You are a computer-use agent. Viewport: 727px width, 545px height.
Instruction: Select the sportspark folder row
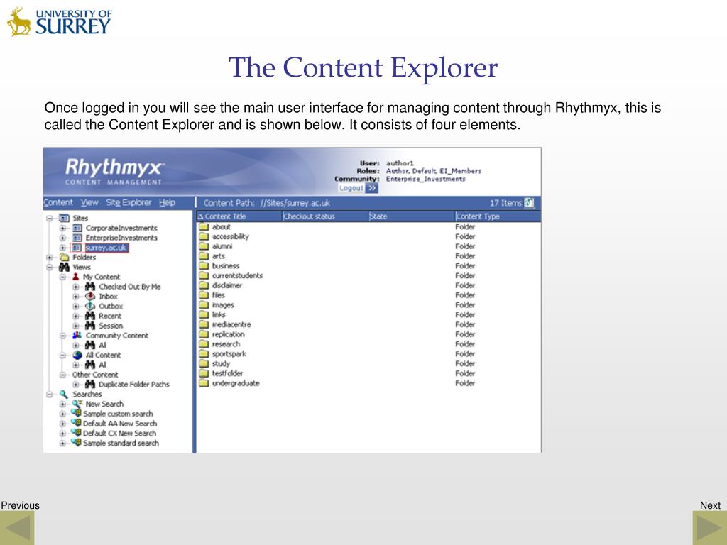click(x=369, y=353)
